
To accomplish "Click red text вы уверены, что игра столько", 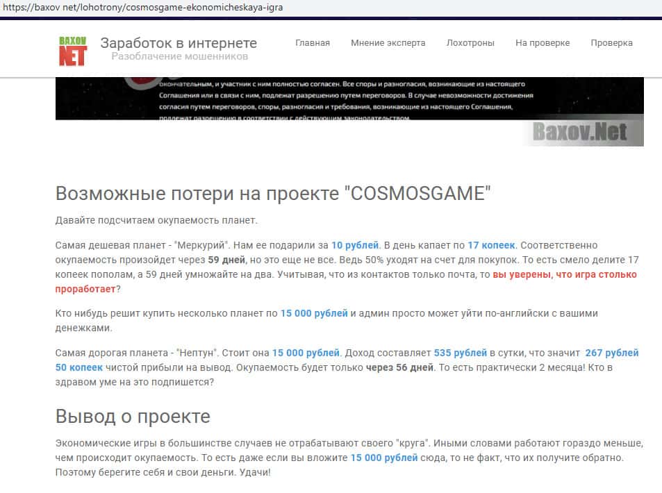I will pos(565,275).
